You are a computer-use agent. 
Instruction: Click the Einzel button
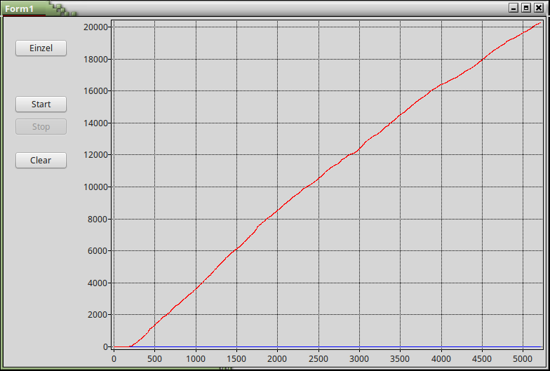pos(41,48)
